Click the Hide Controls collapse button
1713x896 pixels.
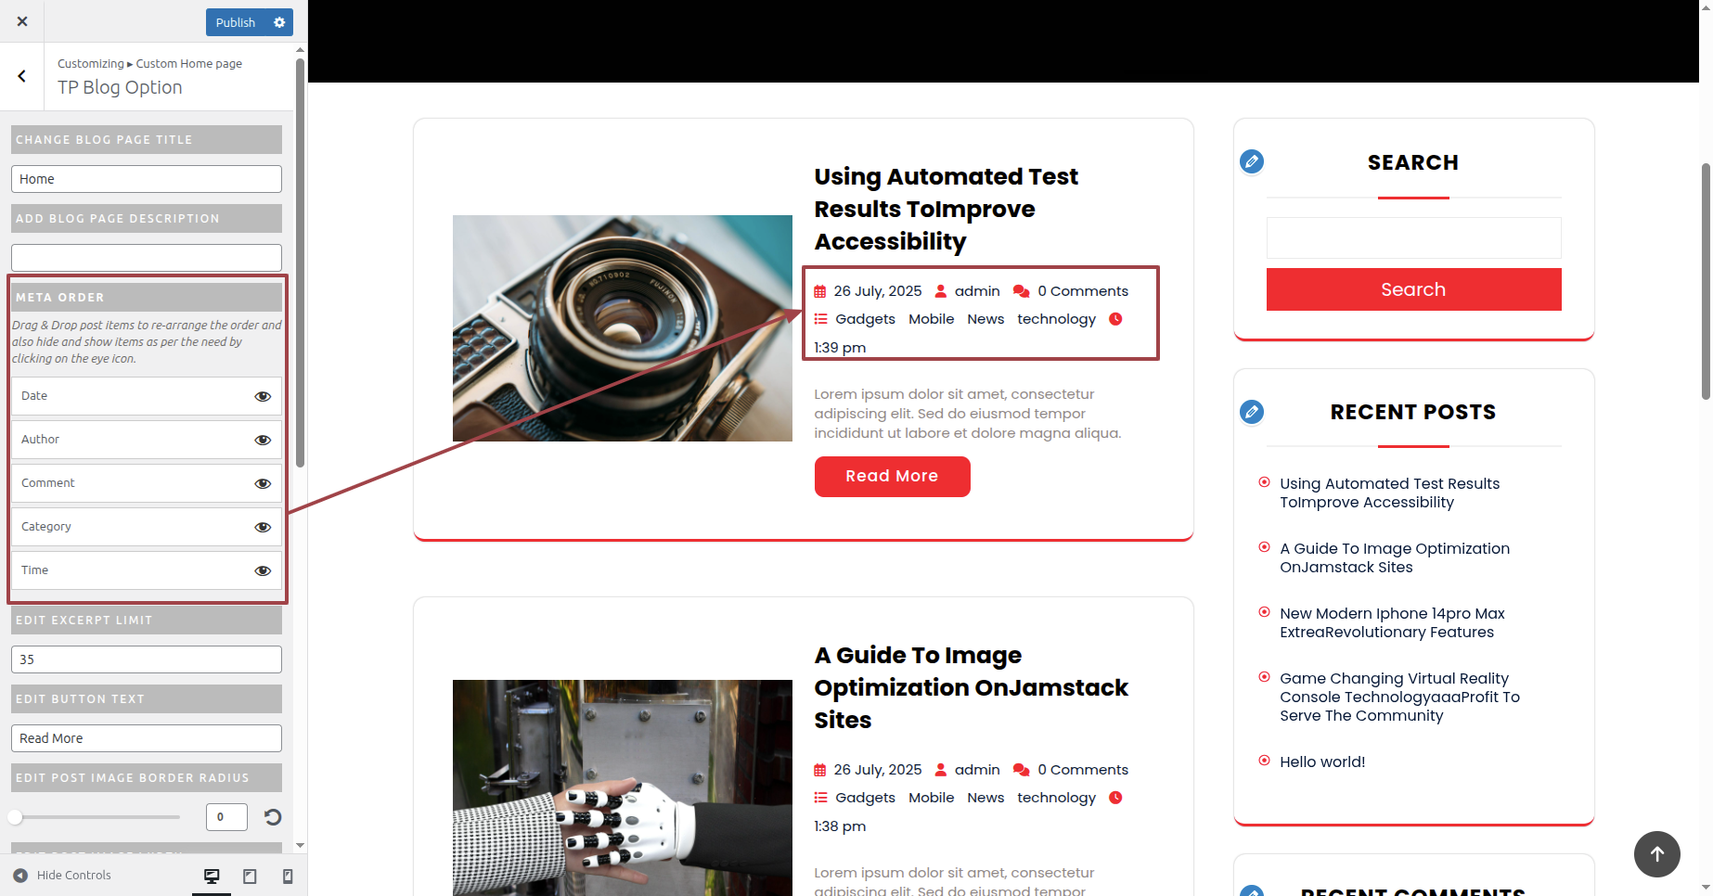pyautogui.click(x=62, y=876)
